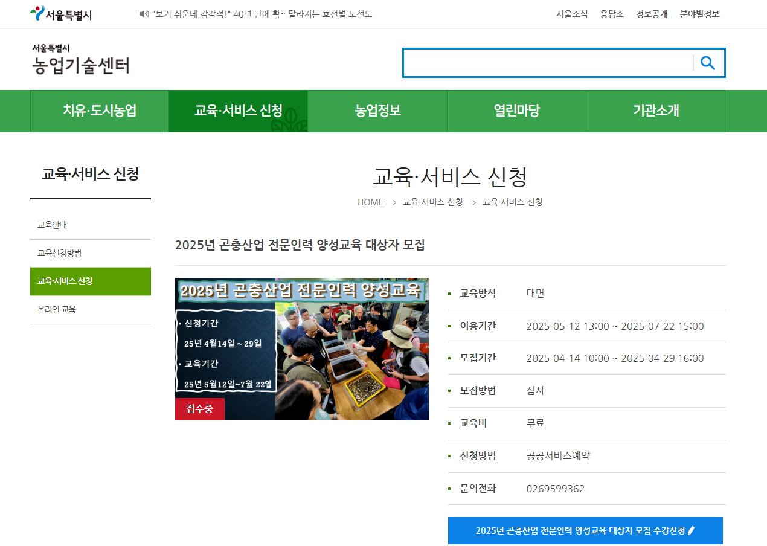Click the 공공서비스예약 application method text

pyautogui.click(x=558, y=456)
